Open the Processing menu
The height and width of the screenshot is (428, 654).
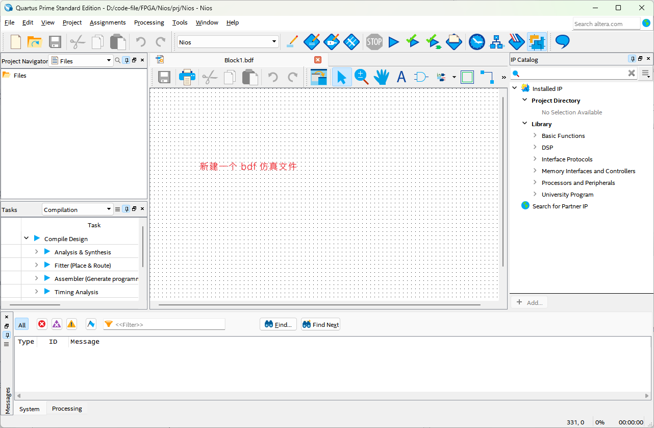point(148,22)
